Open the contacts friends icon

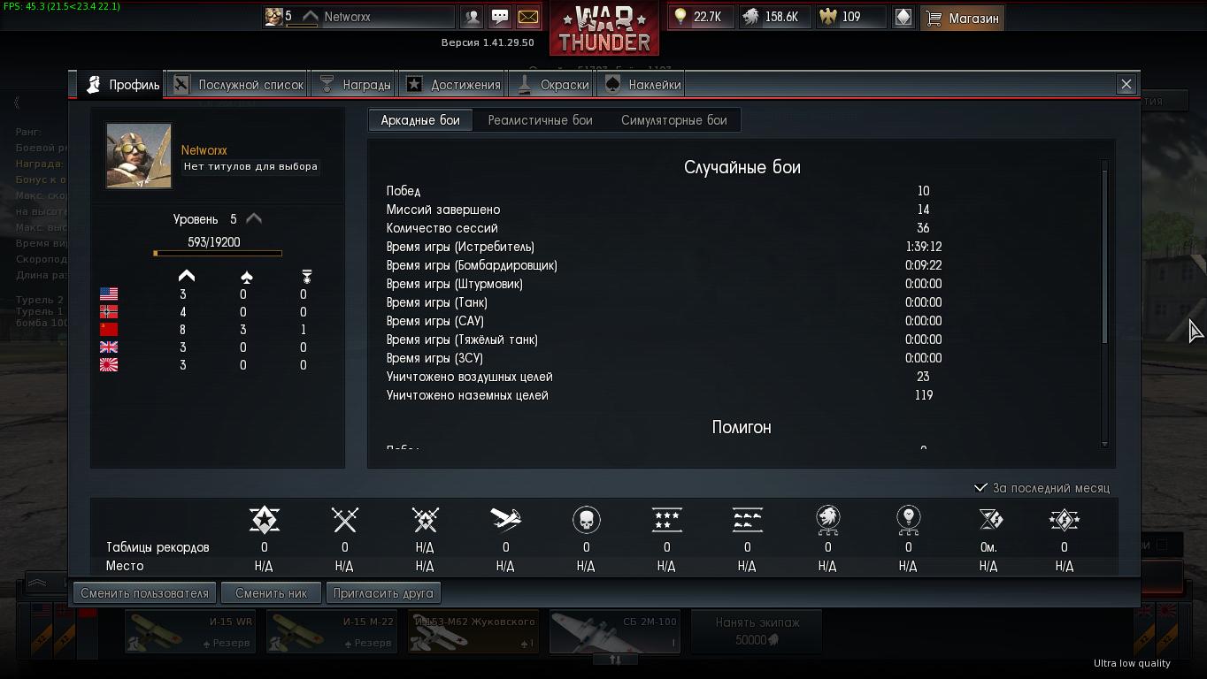(x=473, y=17)
